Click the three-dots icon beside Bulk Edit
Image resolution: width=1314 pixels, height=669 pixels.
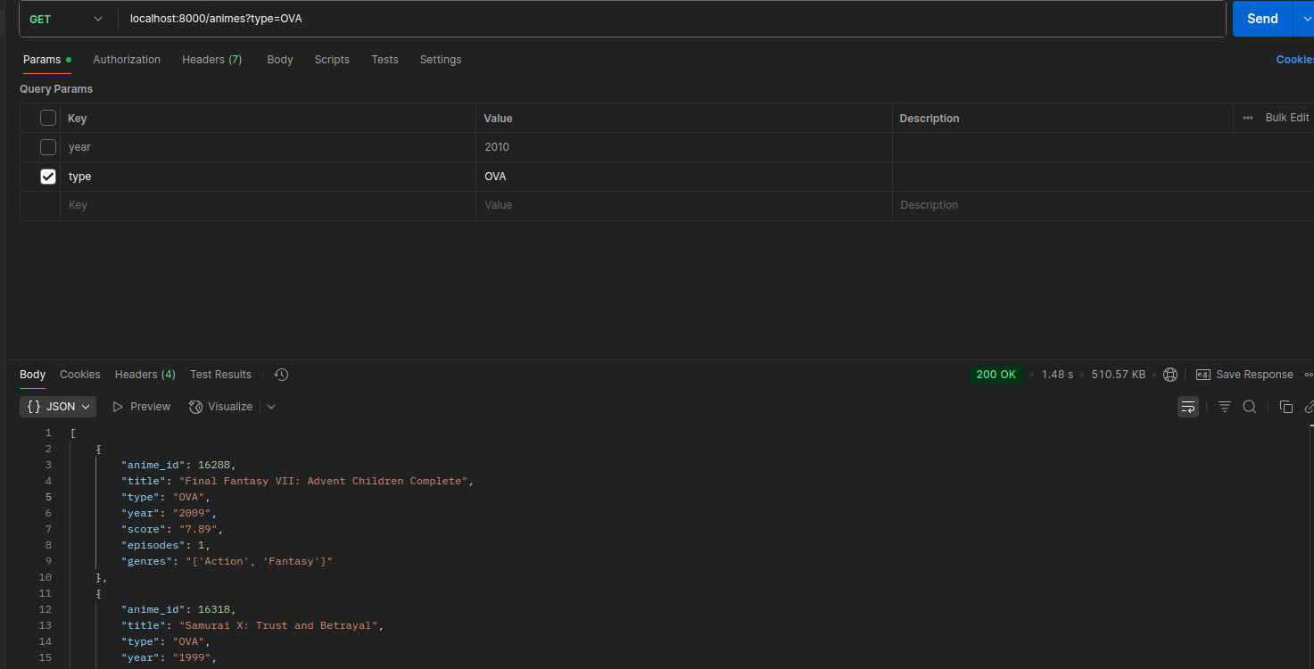click(1248, 118)
